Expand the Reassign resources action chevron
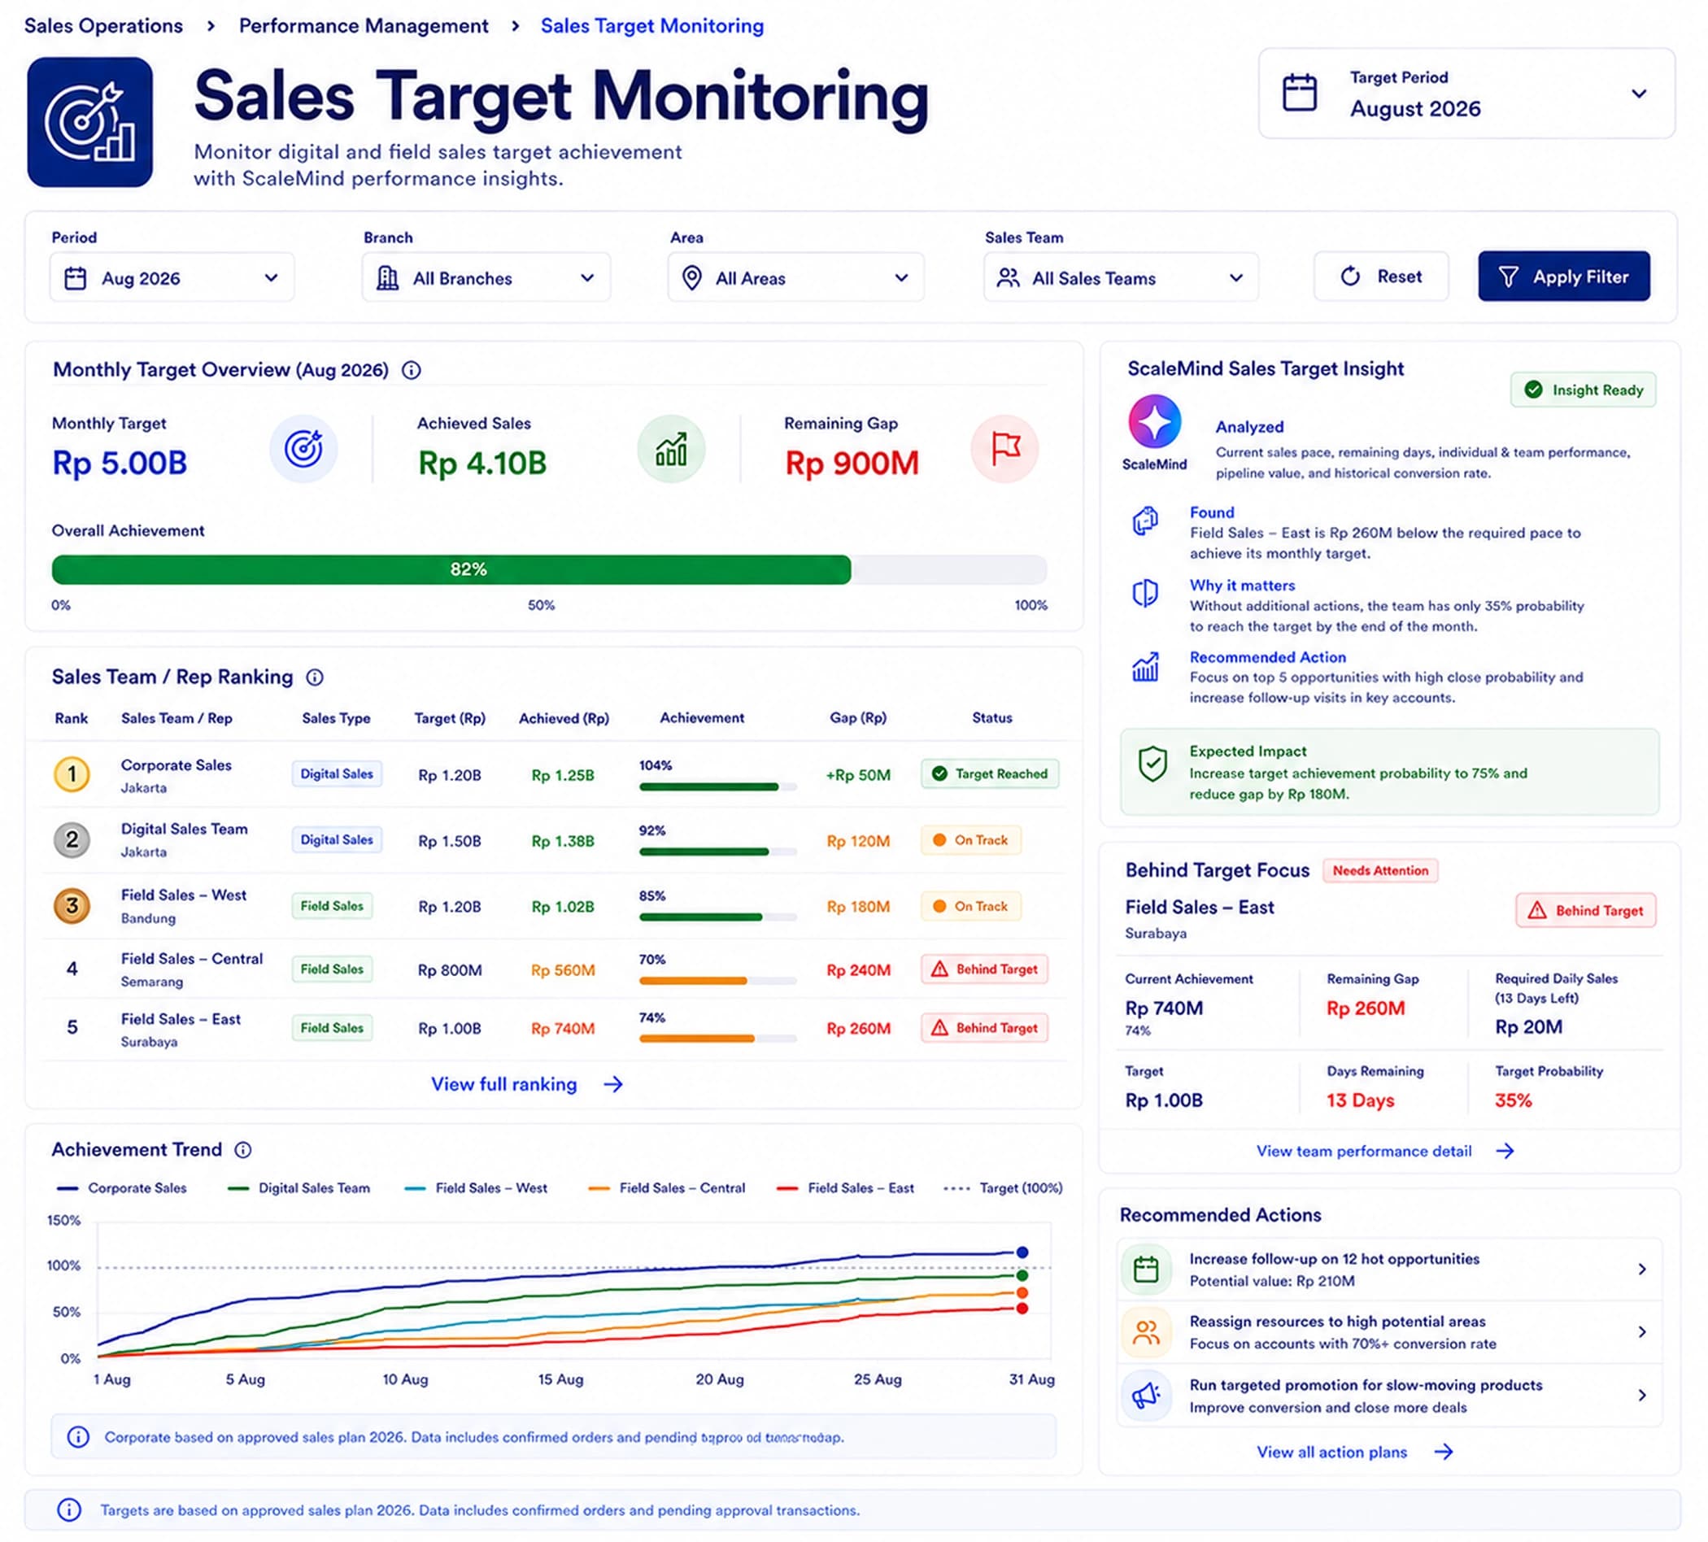 (x=1642, y=1333)
